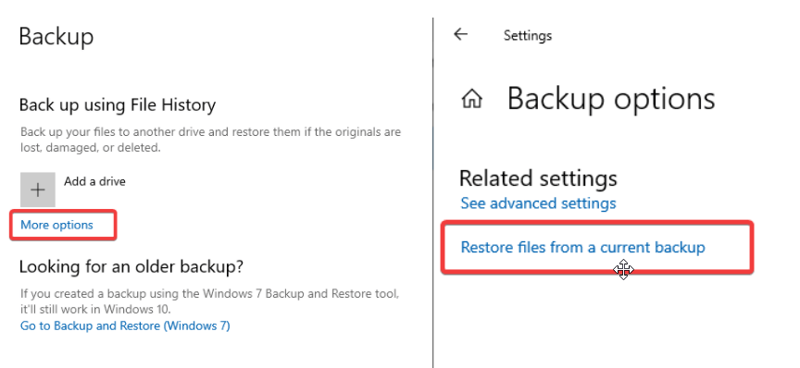The width and height of the screenshot is (800, 368).
Task: Click the Backup options page heading
Action: tap(611, 98)
